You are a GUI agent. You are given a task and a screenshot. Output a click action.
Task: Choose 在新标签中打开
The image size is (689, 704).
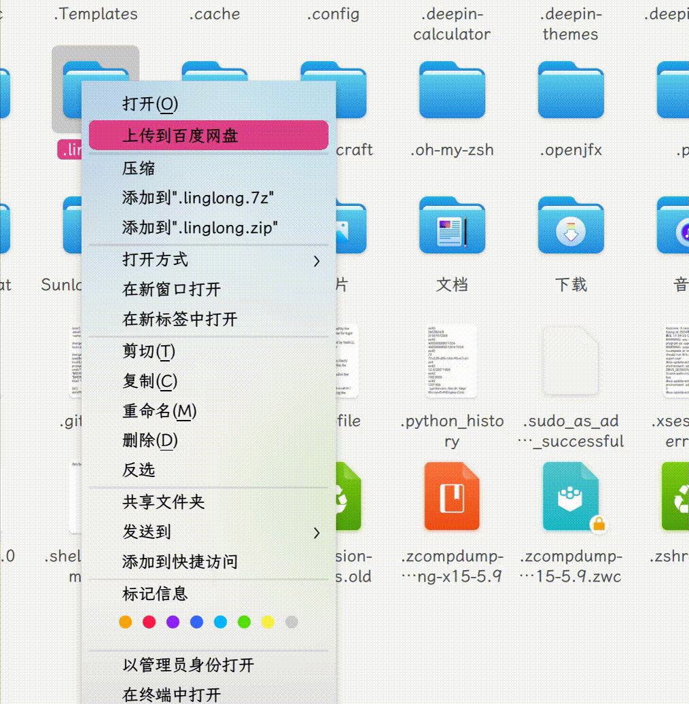coord(209,319)
